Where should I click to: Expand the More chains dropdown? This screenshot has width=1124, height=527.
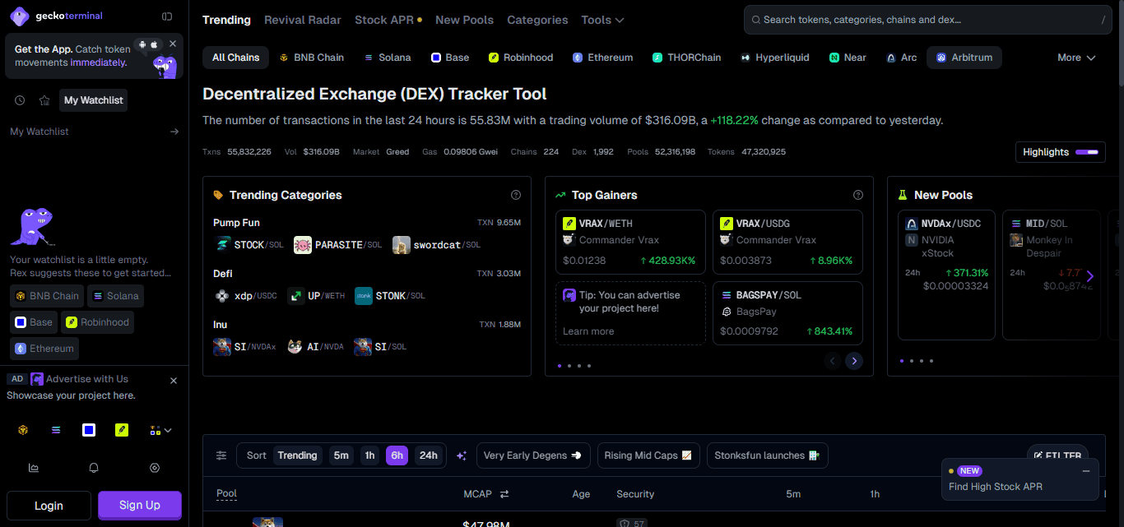(x=1077, y=58)
